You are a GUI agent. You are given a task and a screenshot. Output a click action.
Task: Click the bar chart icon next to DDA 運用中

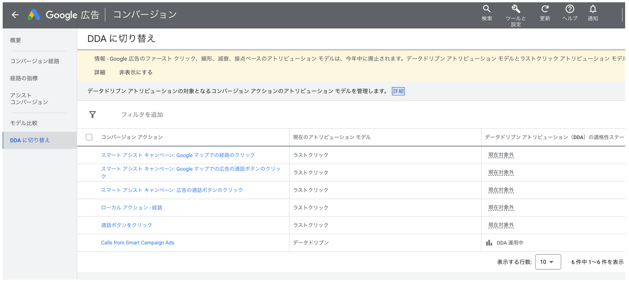[x=489, y=243]
